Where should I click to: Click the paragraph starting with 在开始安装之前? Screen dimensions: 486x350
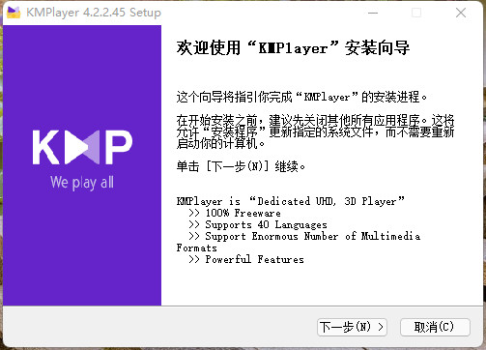pos(315,131)
